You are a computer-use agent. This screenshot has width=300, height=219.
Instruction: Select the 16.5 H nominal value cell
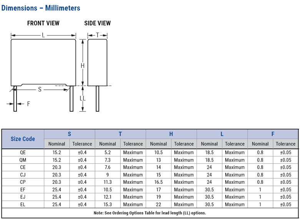(158, 182)
